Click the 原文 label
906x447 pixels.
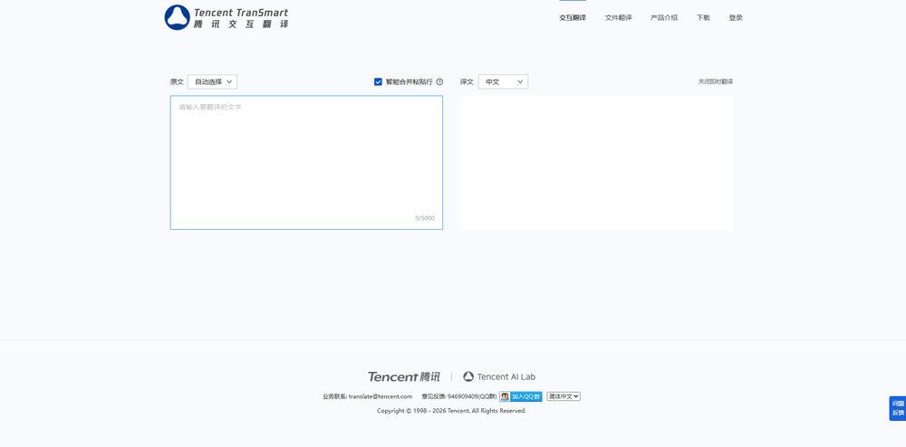[177, 82]
